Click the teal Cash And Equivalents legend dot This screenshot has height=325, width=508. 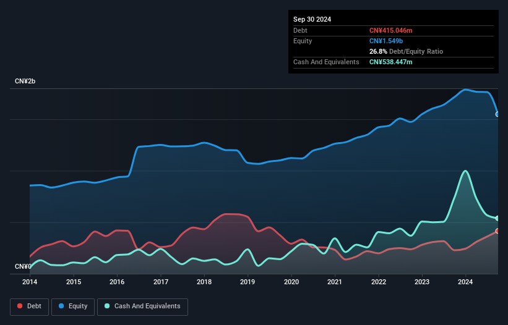click(107, 306)
